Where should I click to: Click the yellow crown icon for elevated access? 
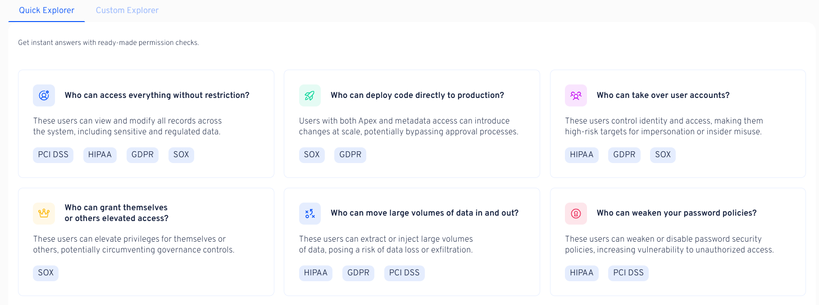click(x=44, y=213)
